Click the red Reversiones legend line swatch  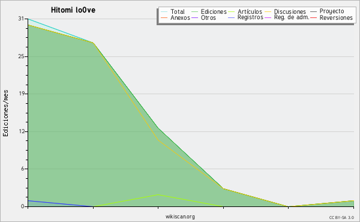313,18
